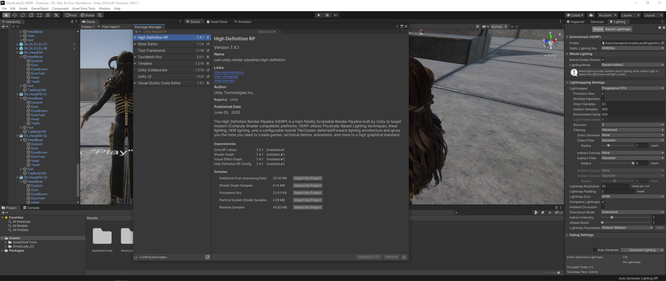Viewport: 666px width, 281px height.
Task: Switch to the Inspector tab
Action: coord(575,22)
